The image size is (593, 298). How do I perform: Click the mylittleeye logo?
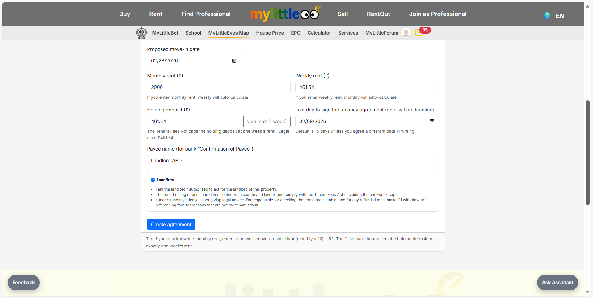pyautogui.click(x=285, y=14)
